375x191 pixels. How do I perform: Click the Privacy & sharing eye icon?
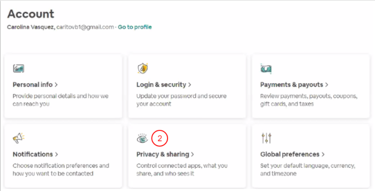142,138
